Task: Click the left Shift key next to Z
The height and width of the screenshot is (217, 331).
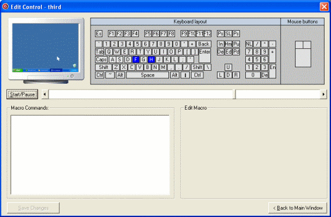Action: click(103, 67)
